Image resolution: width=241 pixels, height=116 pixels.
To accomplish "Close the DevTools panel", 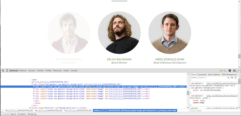I will tap(239, 70).
